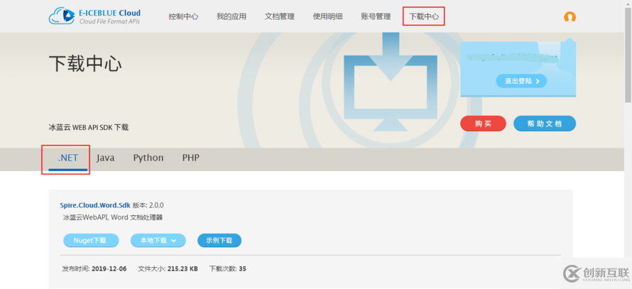This screenshot has height=289, width=632.
Task: Switch to the PHP tab
Action: click(190, 158)
